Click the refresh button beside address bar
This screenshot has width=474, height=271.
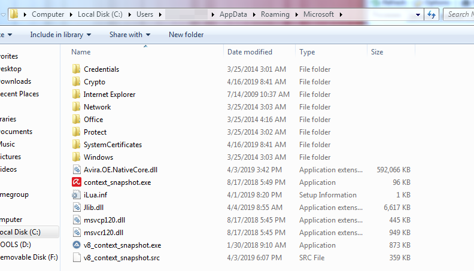[432, 14]
